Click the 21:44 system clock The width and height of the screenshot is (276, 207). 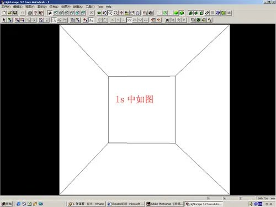pyautogui.click(x=269, y=204)
